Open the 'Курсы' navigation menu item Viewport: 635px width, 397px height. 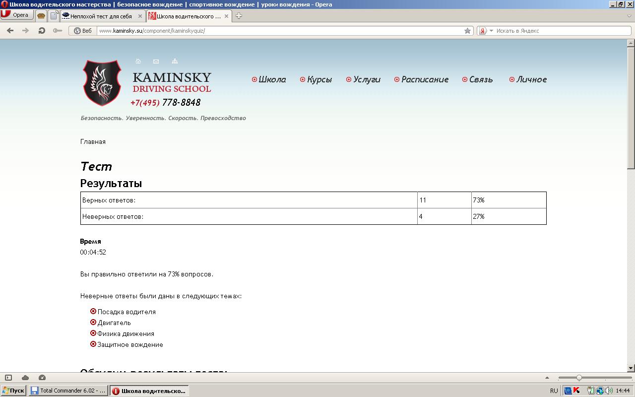[x=319, y=79]
